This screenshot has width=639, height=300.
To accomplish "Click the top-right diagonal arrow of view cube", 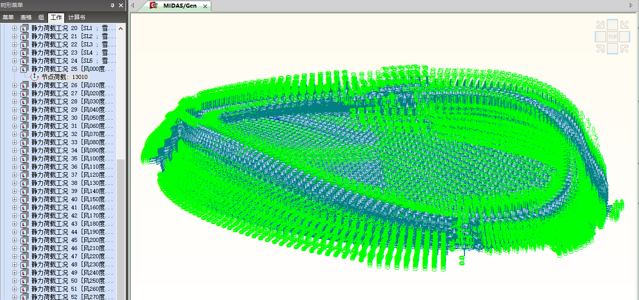I will tap(624, 24).
